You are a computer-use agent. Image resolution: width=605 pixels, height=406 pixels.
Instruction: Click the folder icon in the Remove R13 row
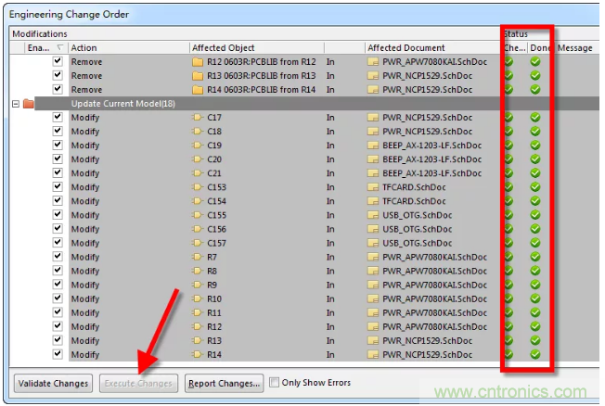196,76
